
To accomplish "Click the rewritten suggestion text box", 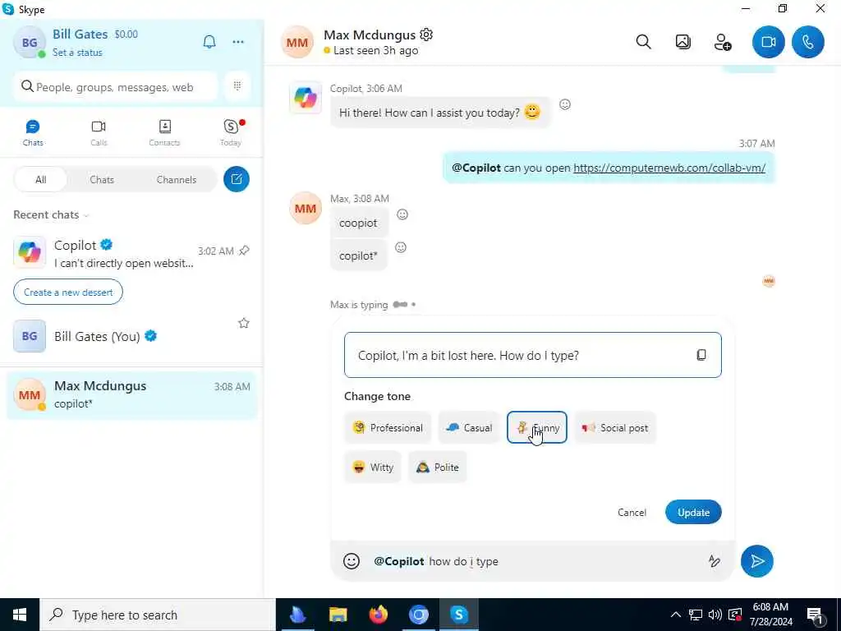I will [532, 355].
